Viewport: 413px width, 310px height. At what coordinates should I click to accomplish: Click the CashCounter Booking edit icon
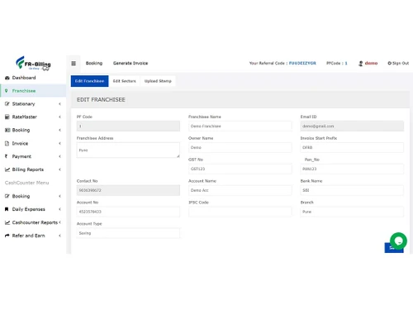(x=7, y=196)
